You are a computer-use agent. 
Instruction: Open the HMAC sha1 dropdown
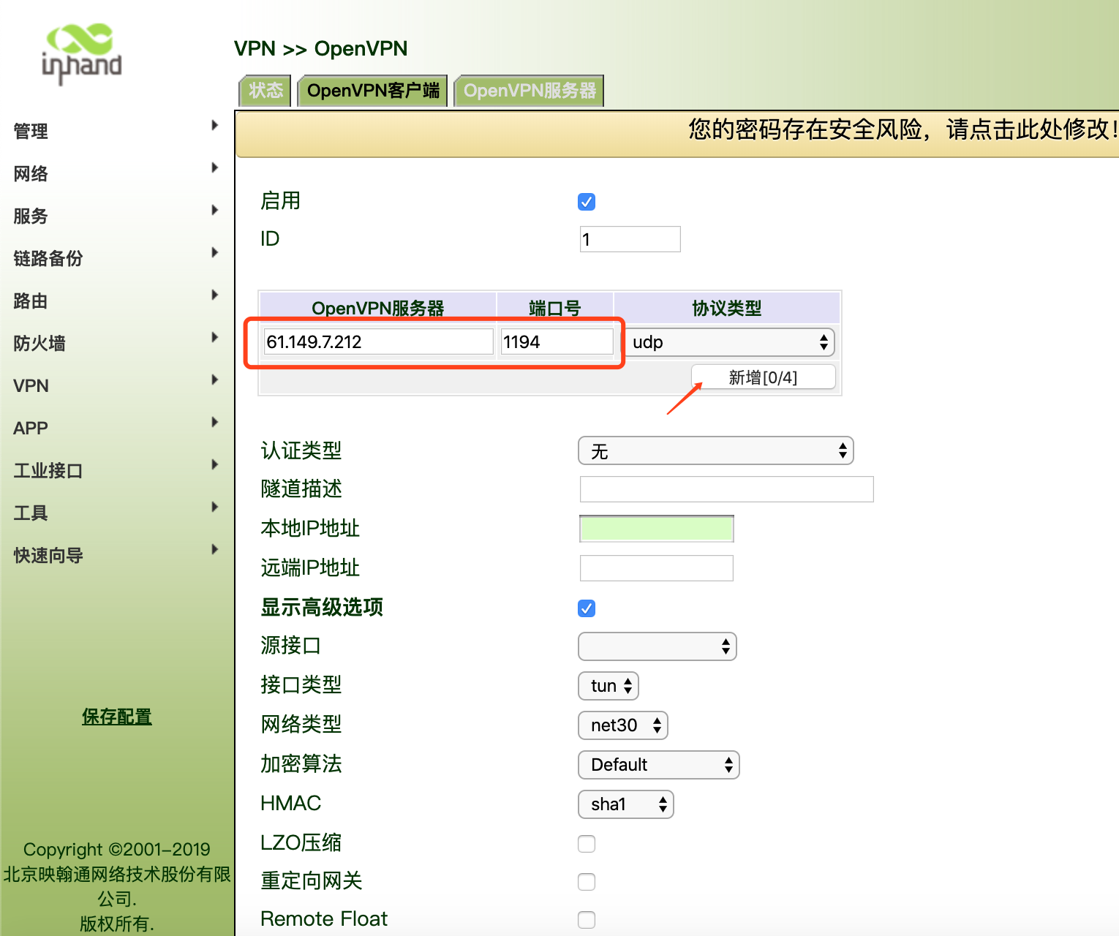click(625, 804)
